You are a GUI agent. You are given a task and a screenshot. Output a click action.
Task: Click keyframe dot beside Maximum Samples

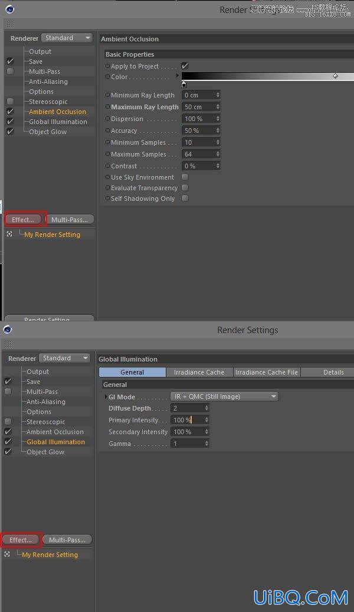point(107,154)
